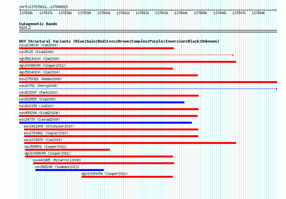Open nsv441965 (McCarroll2008) label
Viewport: 286px width, 199px height.
(x=57, y=160)
